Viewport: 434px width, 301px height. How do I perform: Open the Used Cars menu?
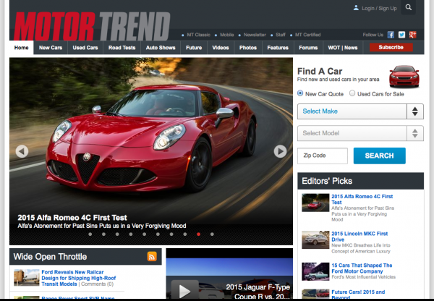pos(85,48)
